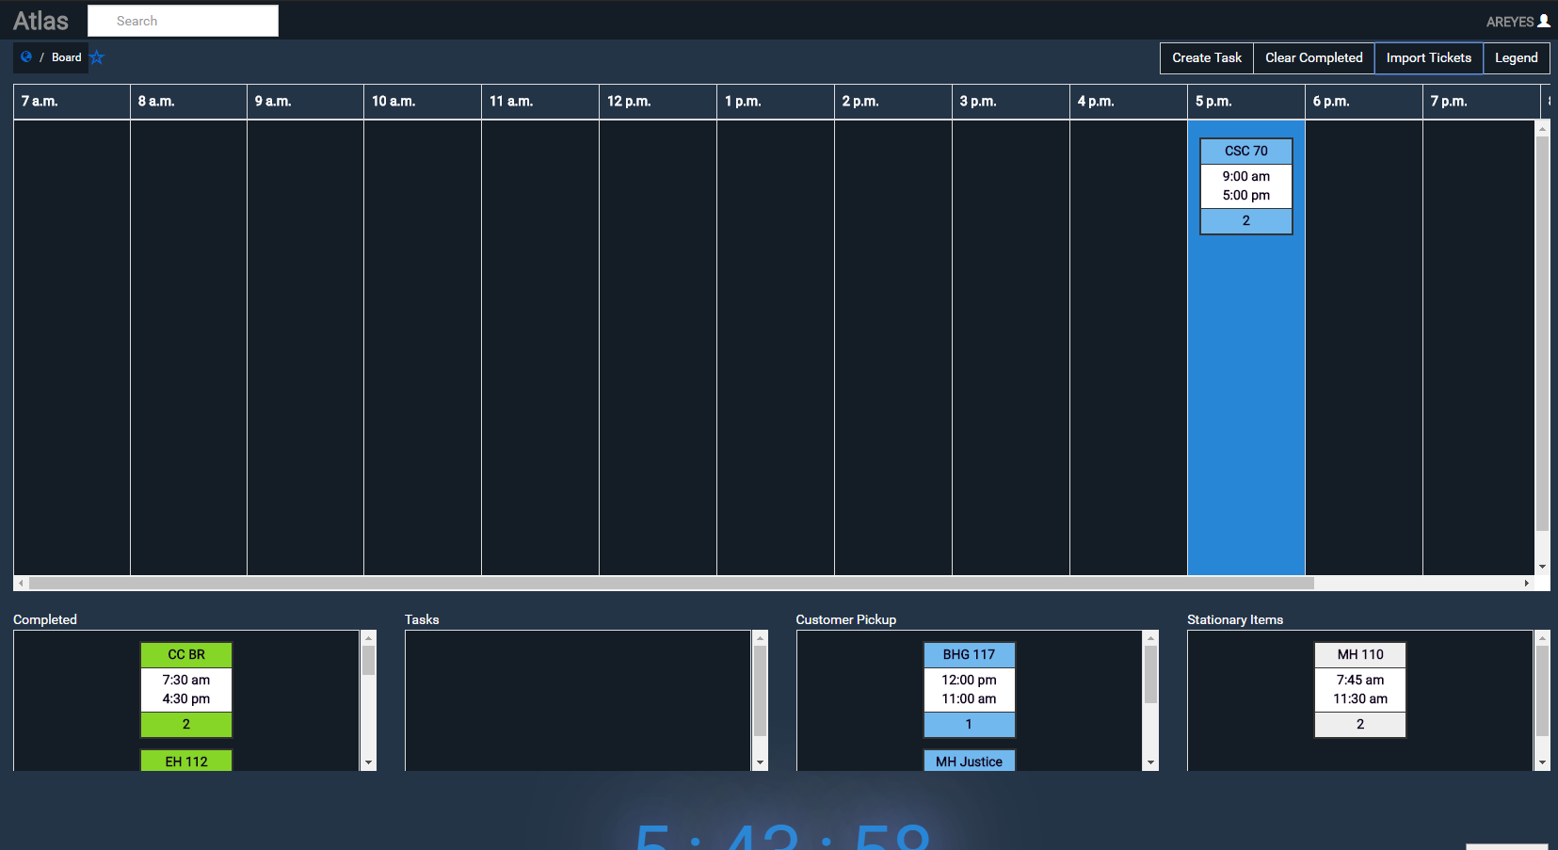1558x850 pixels.
Task: Click the 2 p.m. column header
Action: point(893,102)
